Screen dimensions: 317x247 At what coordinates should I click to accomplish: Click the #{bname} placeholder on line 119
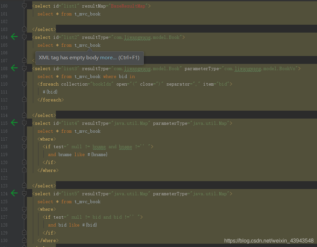click(97, 154)
